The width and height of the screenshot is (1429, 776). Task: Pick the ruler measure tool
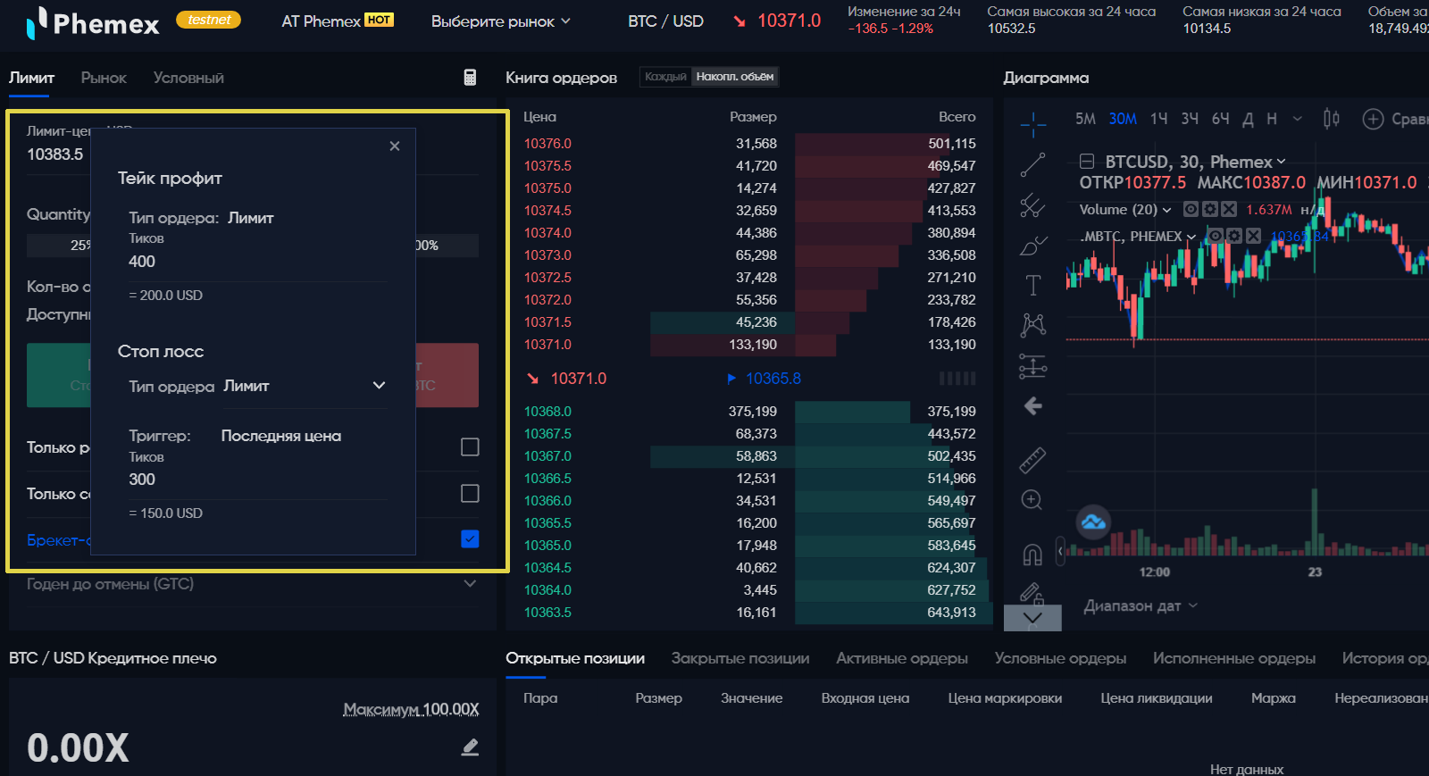click(x=1032, y=460)
